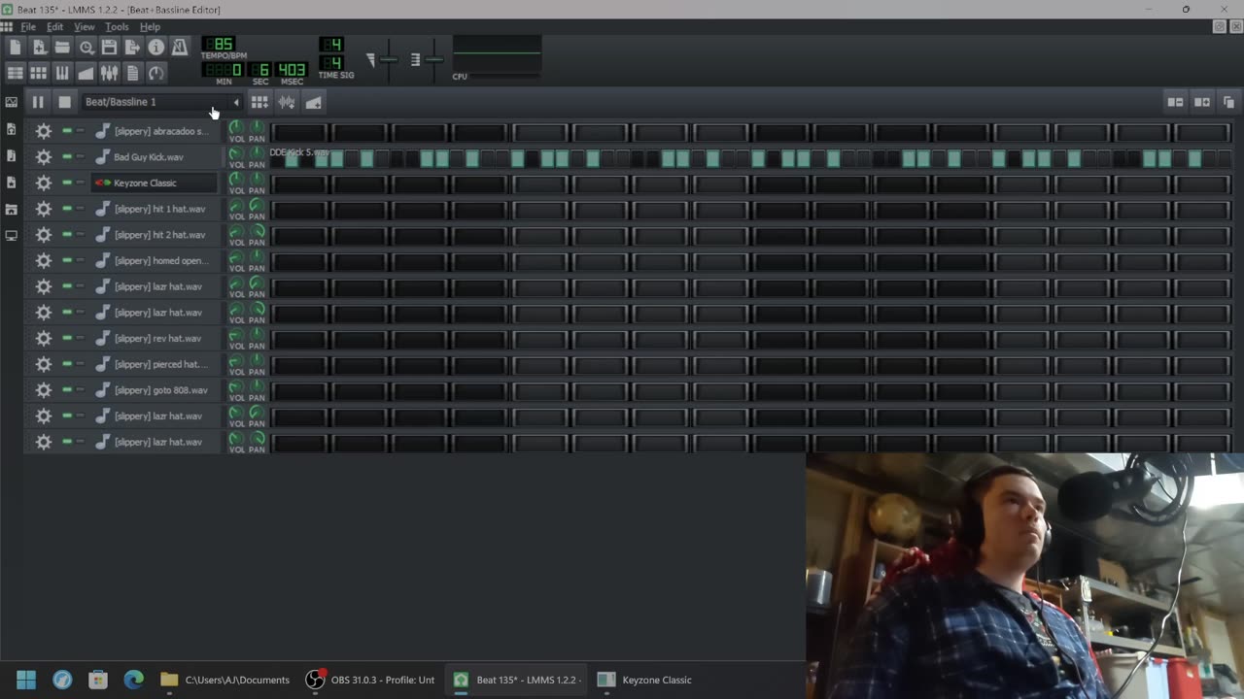This screenshot has height=699, width=1244.
Task: Open the Beat/Bassline 1 selector dropdown
Action: [x=162, y=102]
